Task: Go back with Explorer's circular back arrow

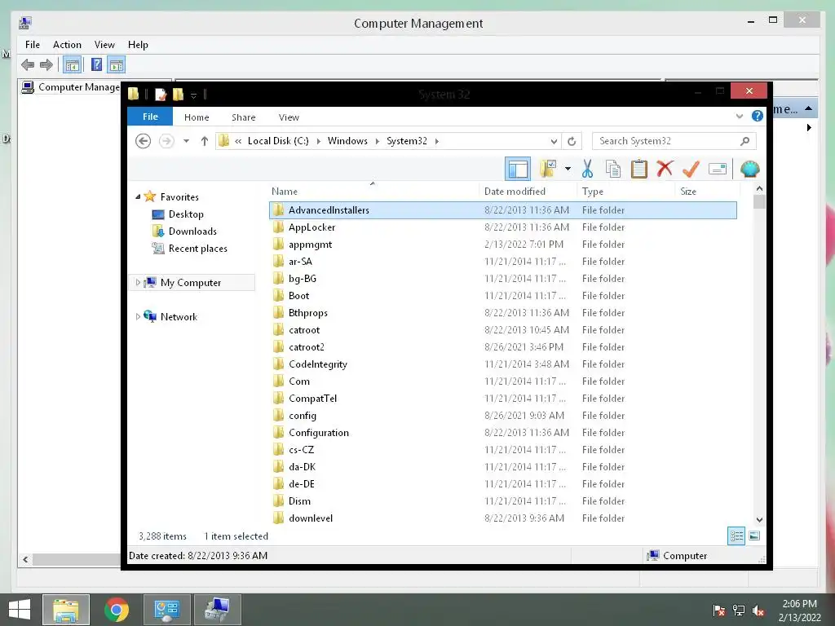Action: click(143, 141)
